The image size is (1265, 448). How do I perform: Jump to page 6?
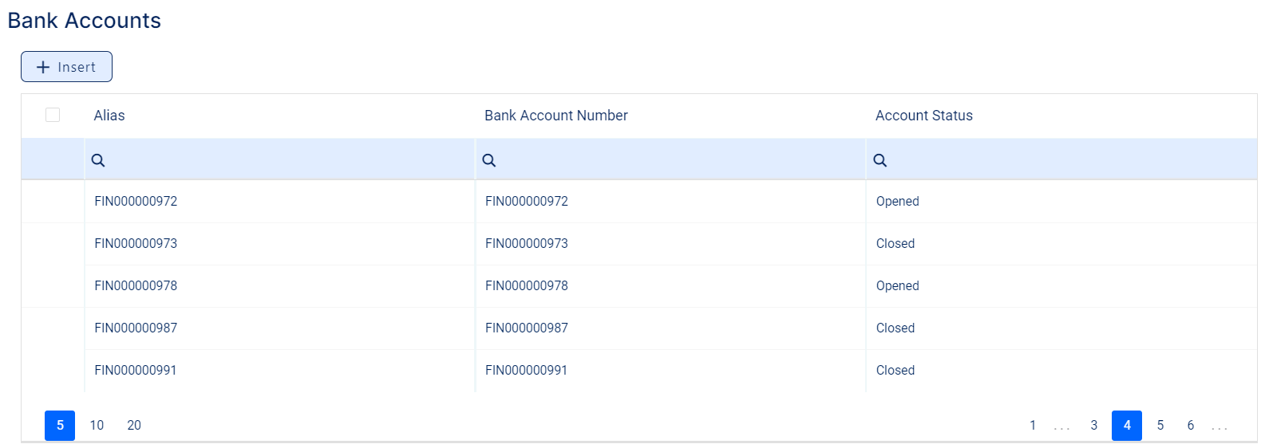[x=1191, y=426]
